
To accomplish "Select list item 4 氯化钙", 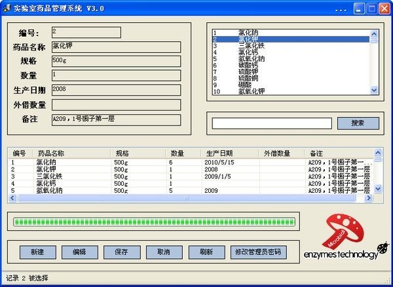I will coord(291,52).
